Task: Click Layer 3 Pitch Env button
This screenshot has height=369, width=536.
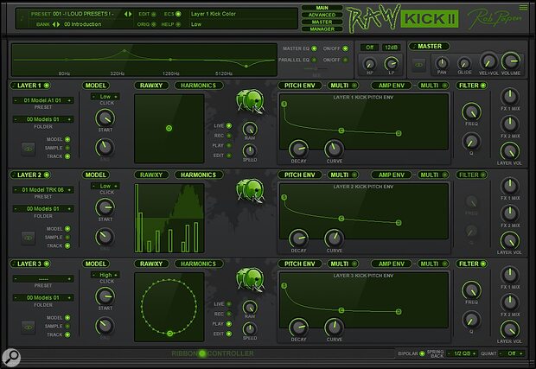Action: (x=300, y=264)
